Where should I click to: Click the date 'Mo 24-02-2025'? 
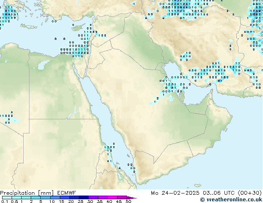[x=175, y=193]
